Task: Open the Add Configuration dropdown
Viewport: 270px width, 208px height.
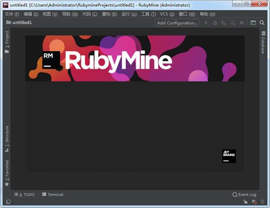Action: (x=177, y=23)
